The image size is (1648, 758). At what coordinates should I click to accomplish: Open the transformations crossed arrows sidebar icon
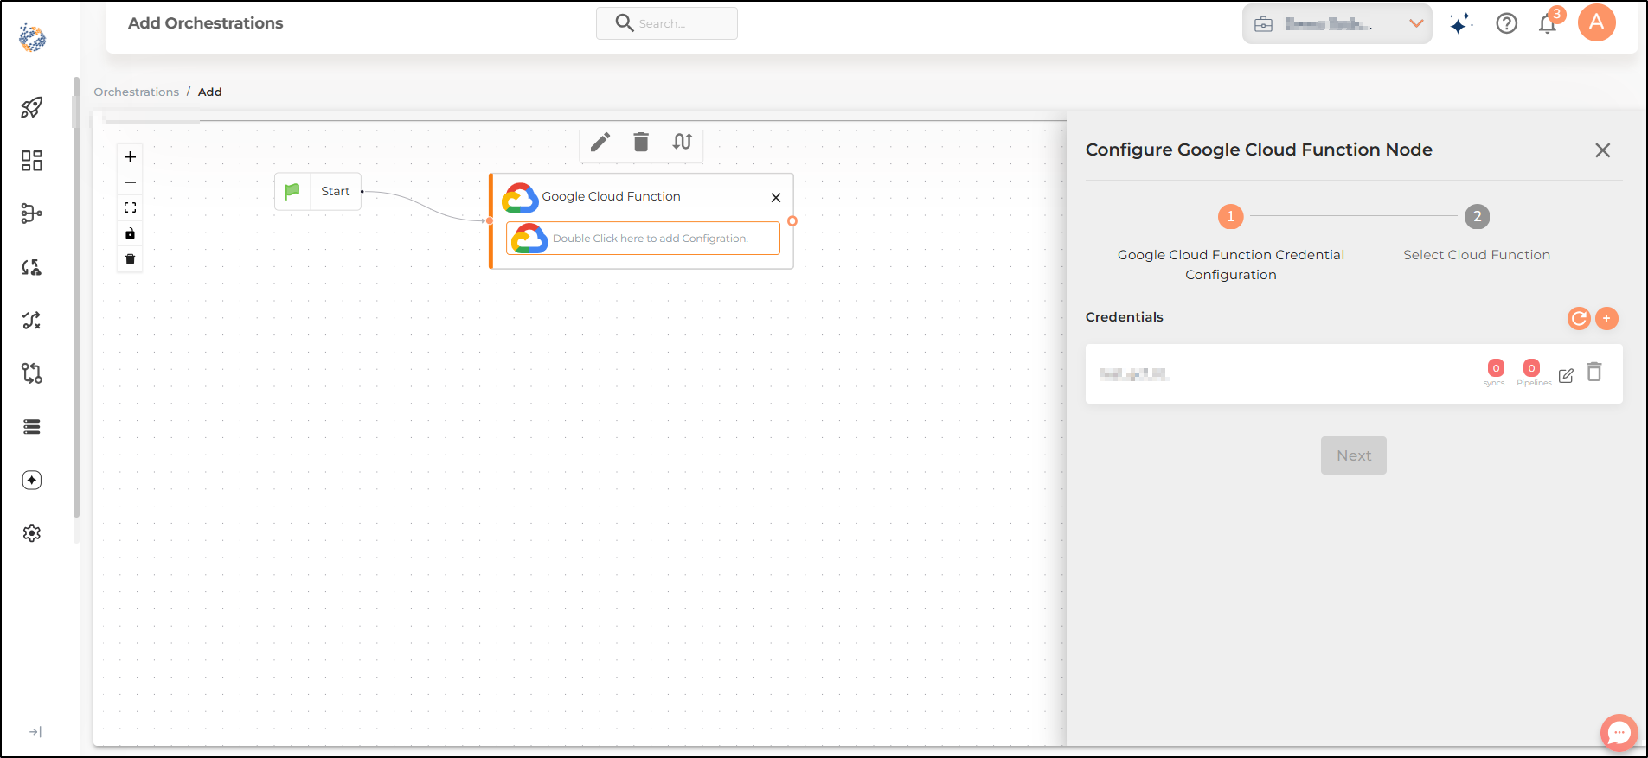click(x=32, y=321)
